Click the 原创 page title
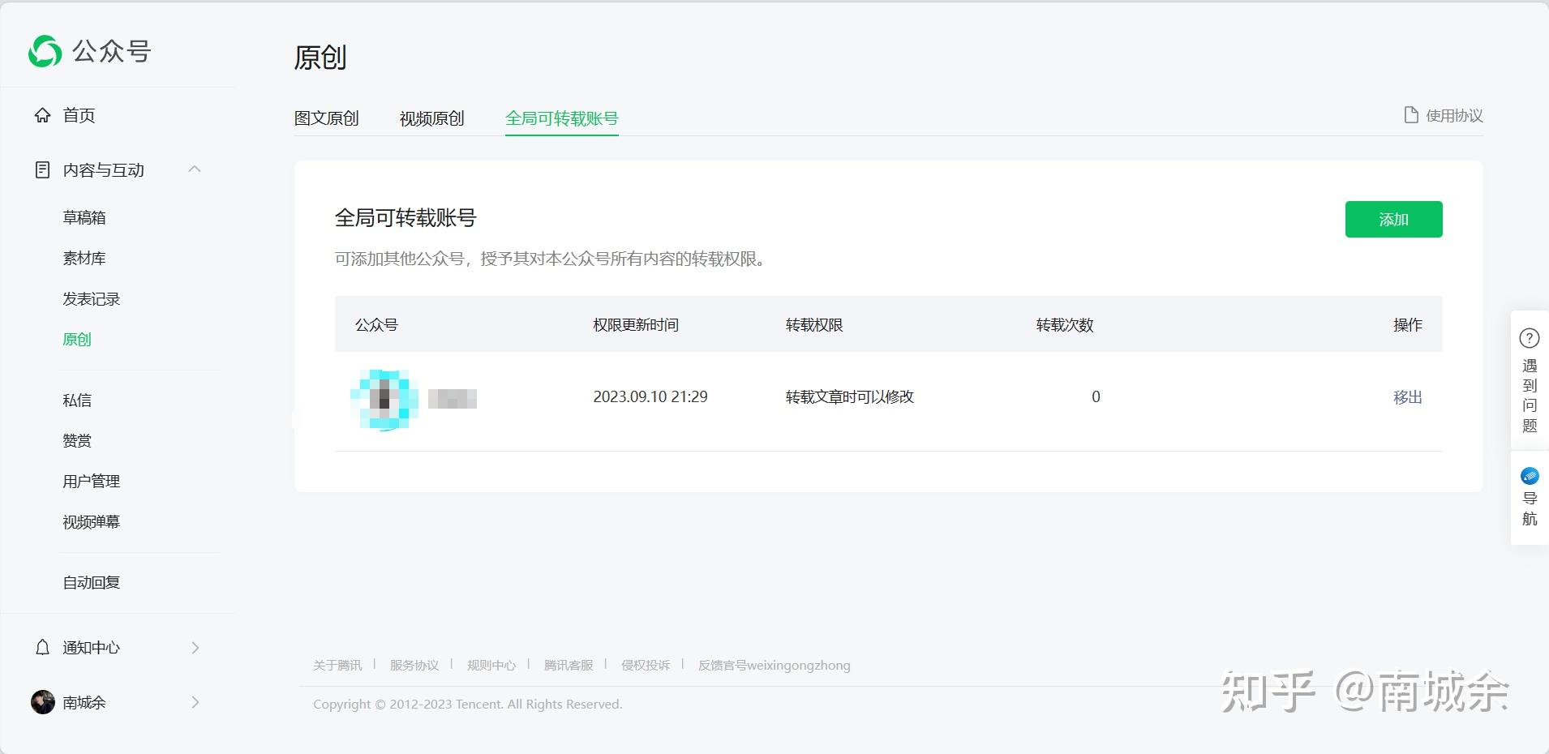 320,57
